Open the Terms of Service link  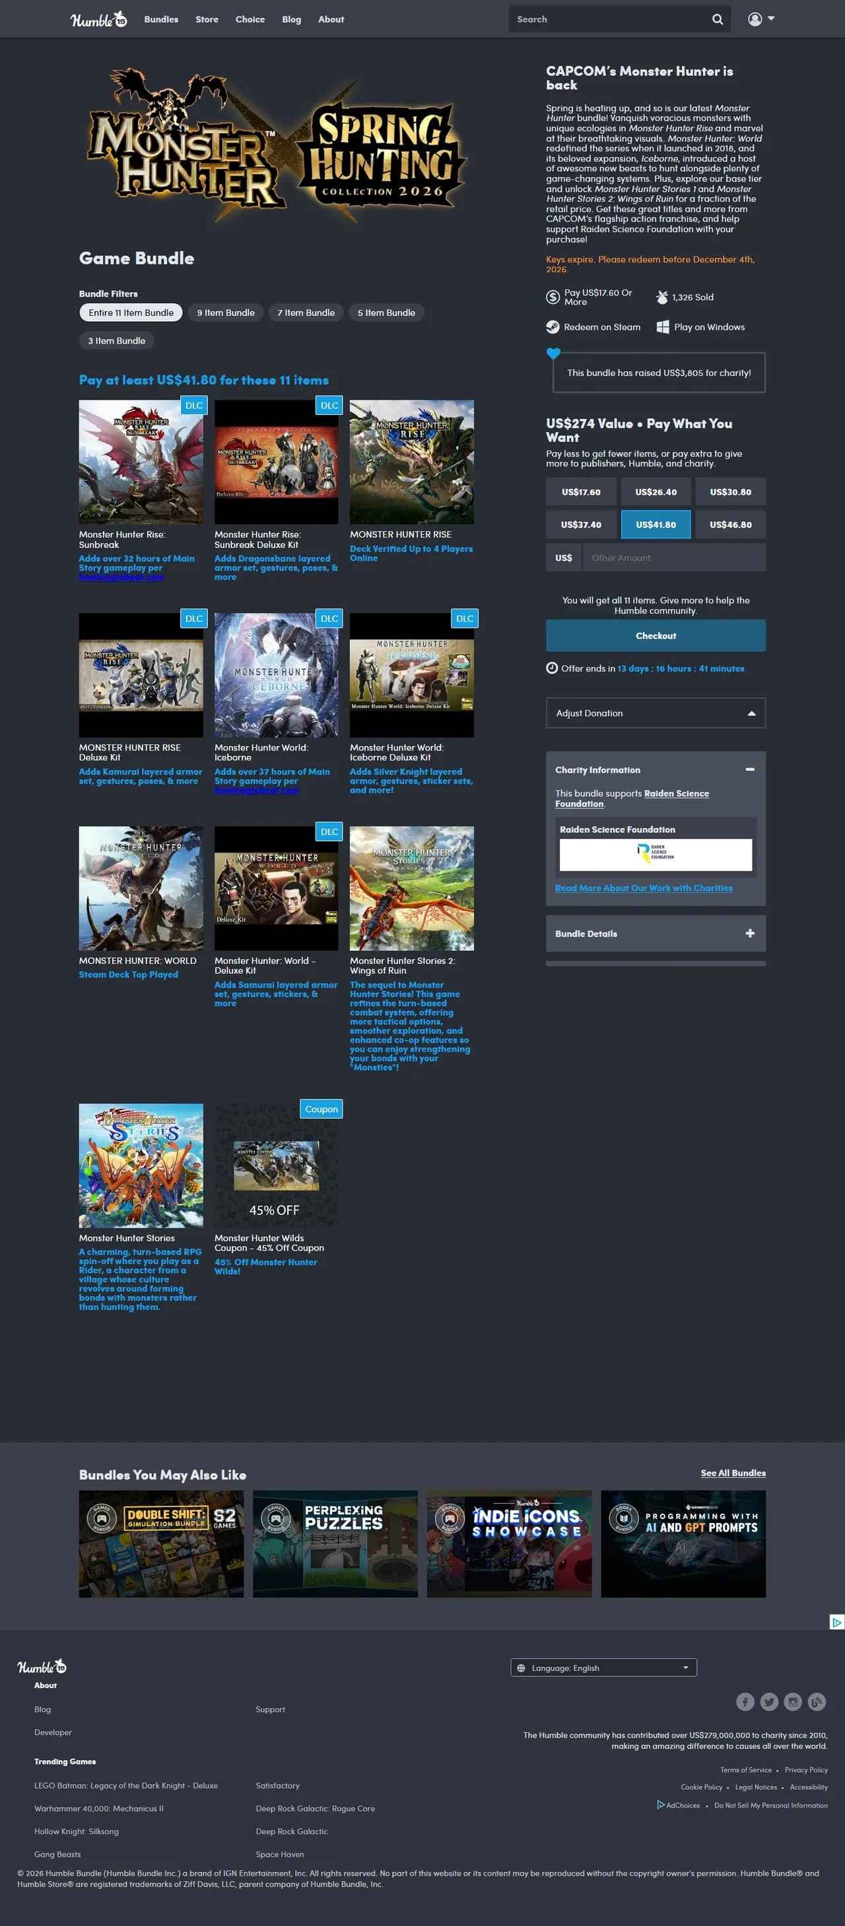click(x=745, y=1769)
